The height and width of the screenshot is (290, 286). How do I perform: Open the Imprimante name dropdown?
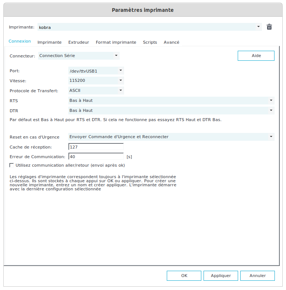click(259, 27)
